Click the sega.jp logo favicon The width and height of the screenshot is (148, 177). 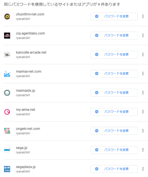7,150
